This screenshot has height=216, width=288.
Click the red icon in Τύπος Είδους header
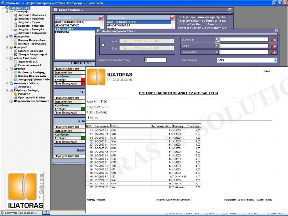[101, 18]
